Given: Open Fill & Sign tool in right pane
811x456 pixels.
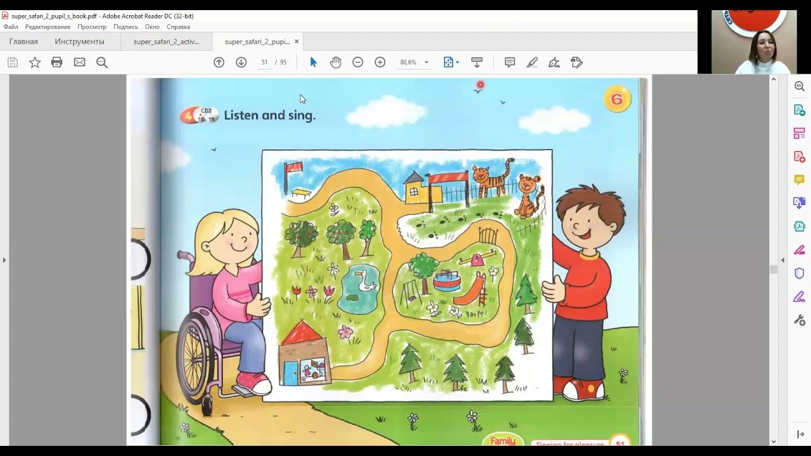Looking at the screenshot, I should (x=800, y=296).
